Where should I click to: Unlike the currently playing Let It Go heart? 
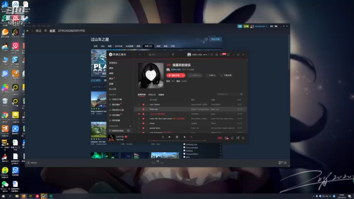click(126, 137)
